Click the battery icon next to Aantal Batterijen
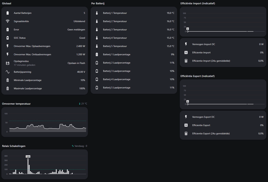Image resolution: width=268 pixels, height=182 pixels. tap(7, 13)
